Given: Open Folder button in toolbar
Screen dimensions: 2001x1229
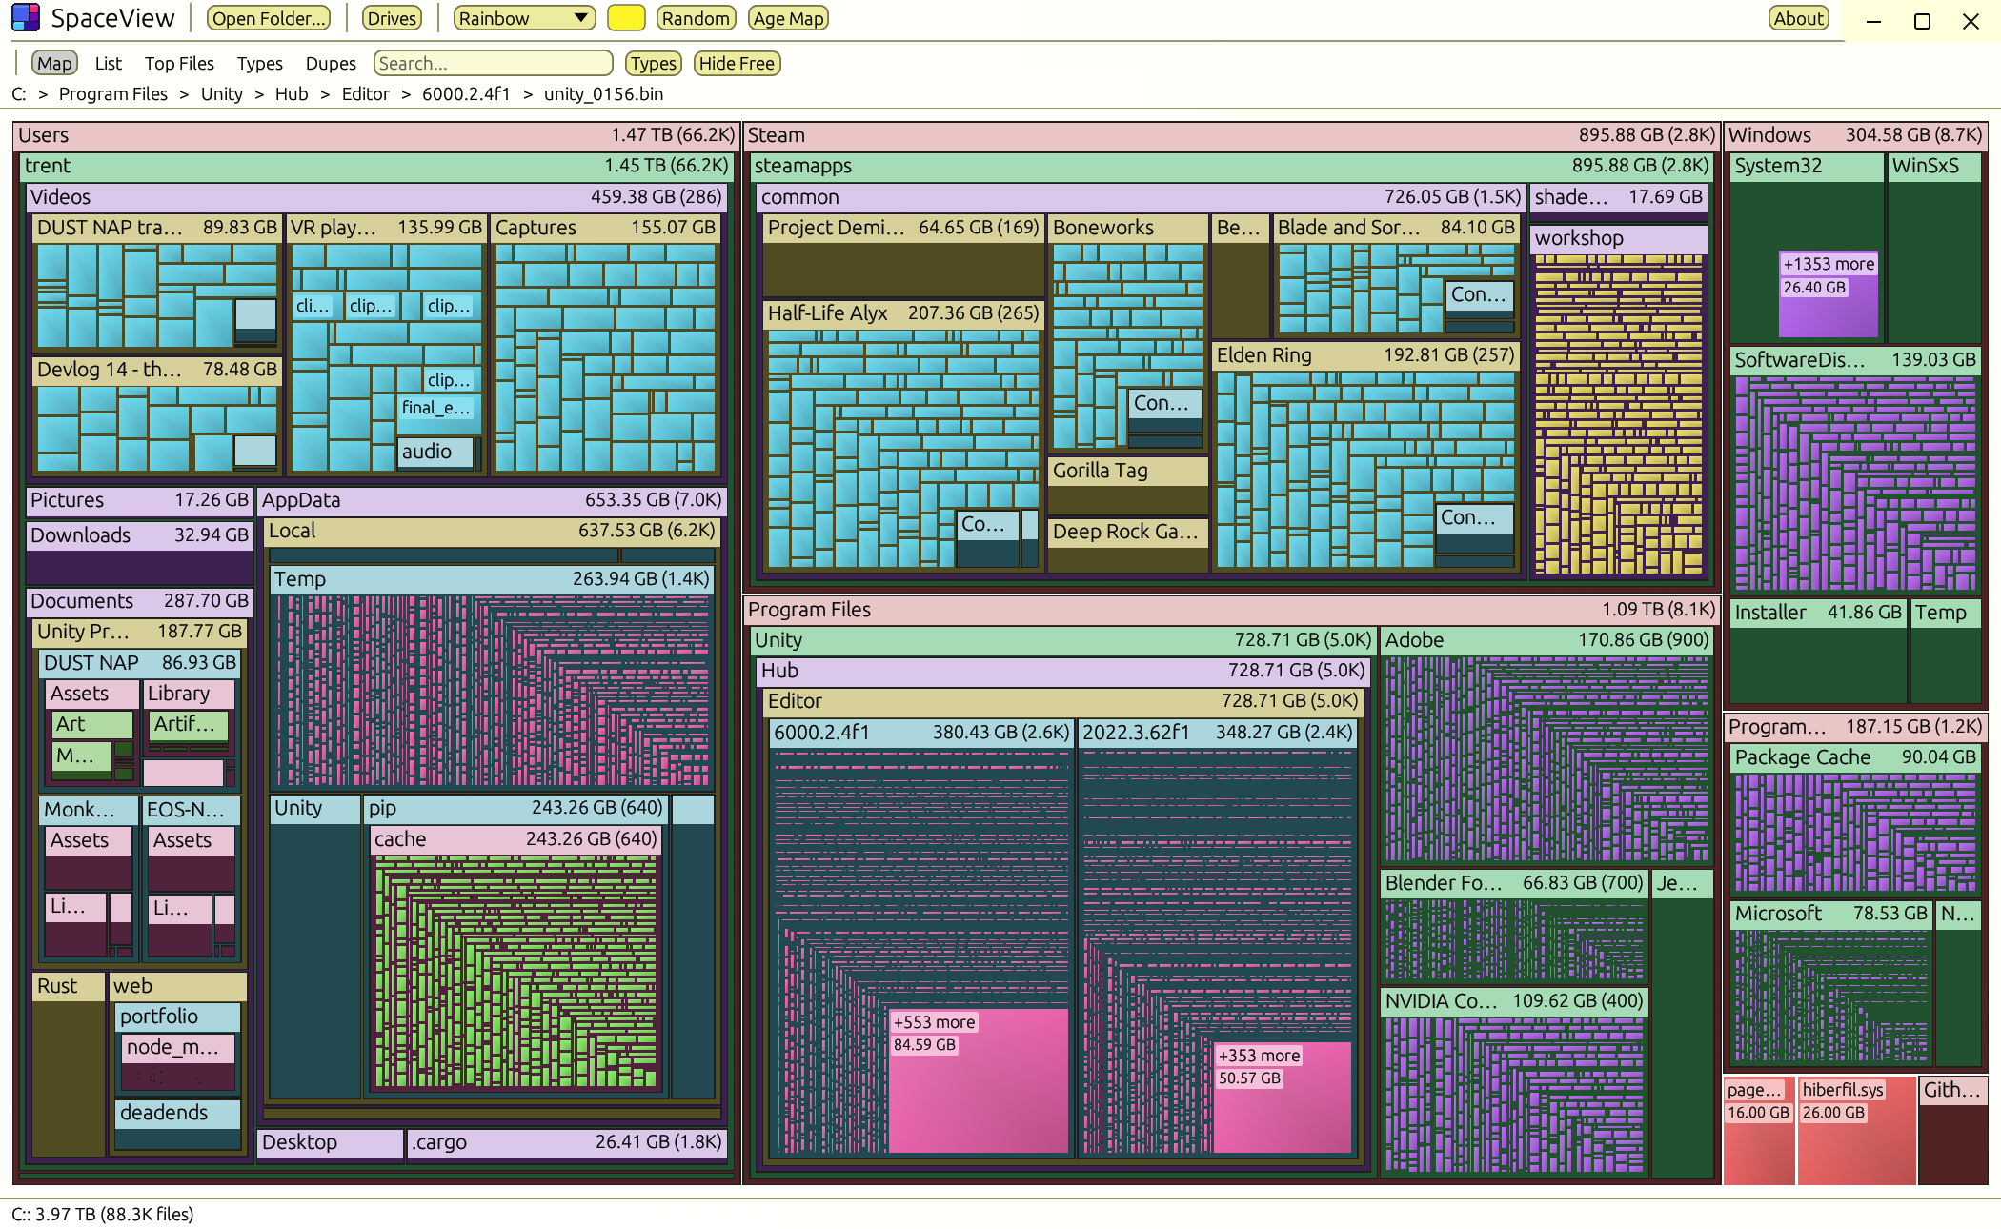Looking at the screenshot, I should tap(270, 18).
